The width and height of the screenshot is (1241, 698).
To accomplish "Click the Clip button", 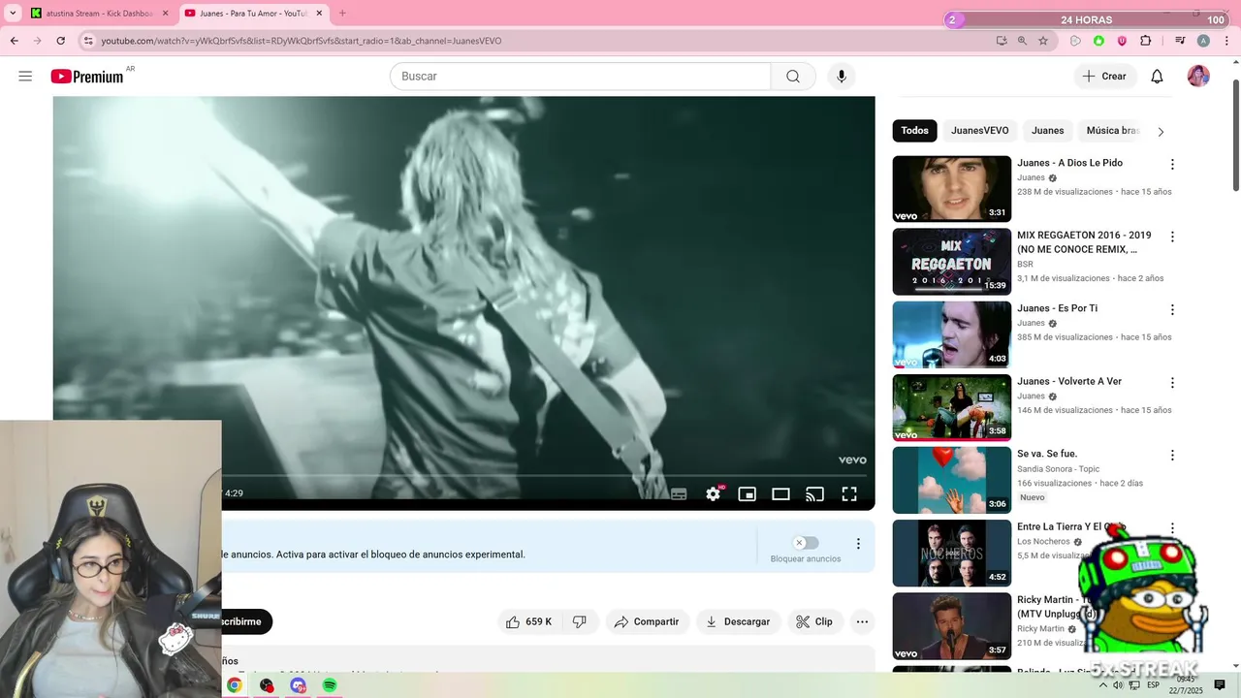I will [814, 621].
